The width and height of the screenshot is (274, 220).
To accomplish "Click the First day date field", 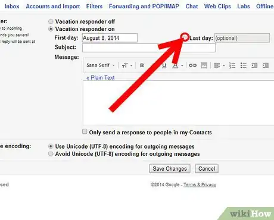I will pos(110,38).
